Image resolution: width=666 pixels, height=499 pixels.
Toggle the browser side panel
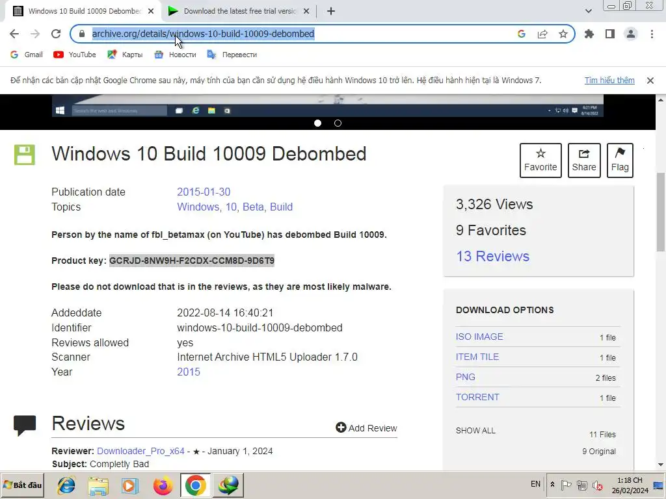tap(610, 34)
